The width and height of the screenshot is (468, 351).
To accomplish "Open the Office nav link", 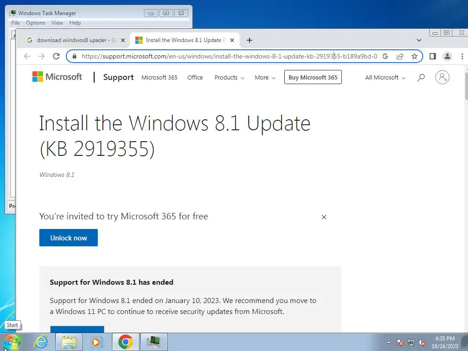I will click(195, 77).
